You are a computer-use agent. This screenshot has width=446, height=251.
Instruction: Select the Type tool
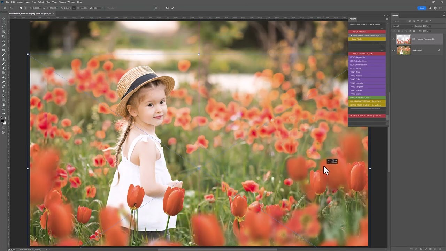(3, 91)
